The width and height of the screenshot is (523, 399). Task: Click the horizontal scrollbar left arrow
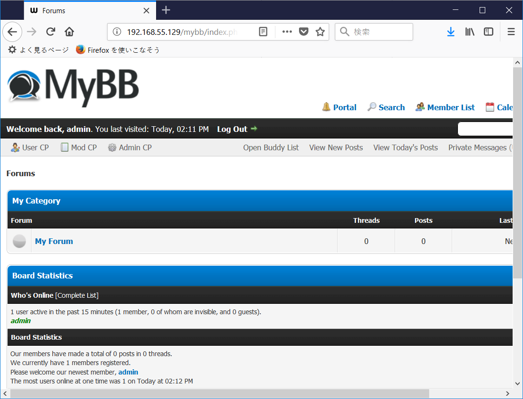click(5, 393)
